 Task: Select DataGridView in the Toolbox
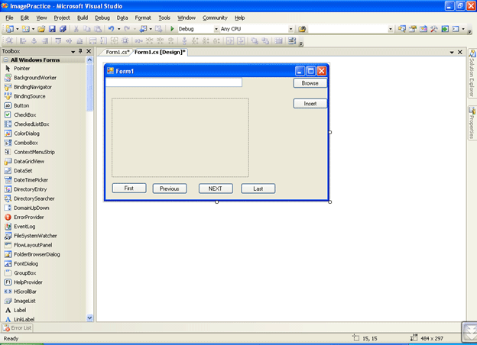(x=29, y=161)
